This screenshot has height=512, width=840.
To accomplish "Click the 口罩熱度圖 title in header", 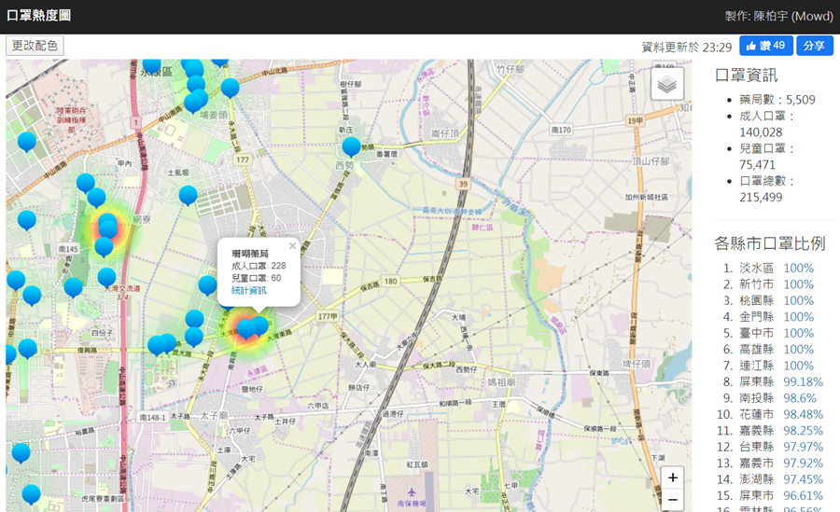I will pyautogui.click(x=39, y=16).
